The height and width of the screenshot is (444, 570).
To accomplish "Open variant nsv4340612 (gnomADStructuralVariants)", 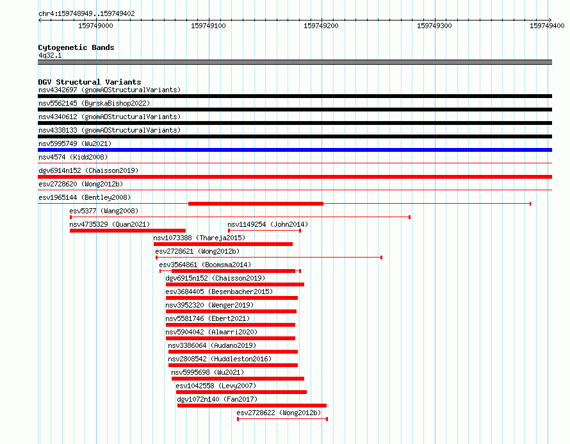I will 110,117.
